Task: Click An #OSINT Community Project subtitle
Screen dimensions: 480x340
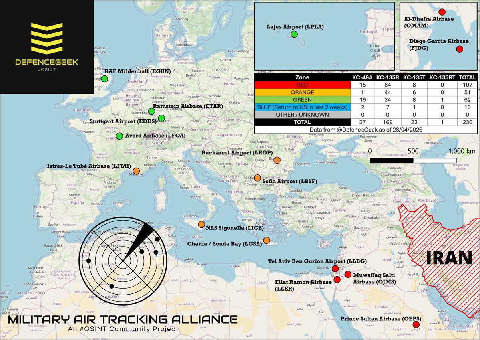Action: click(123, 329)
